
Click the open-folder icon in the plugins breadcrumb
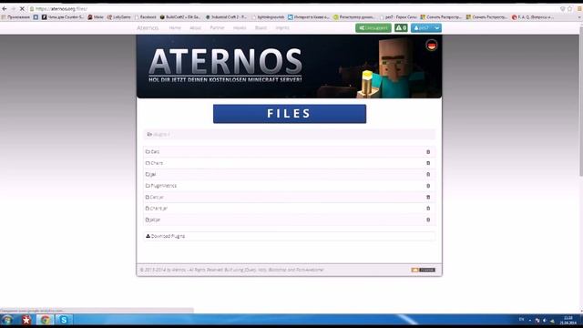(x=149, y=134)
